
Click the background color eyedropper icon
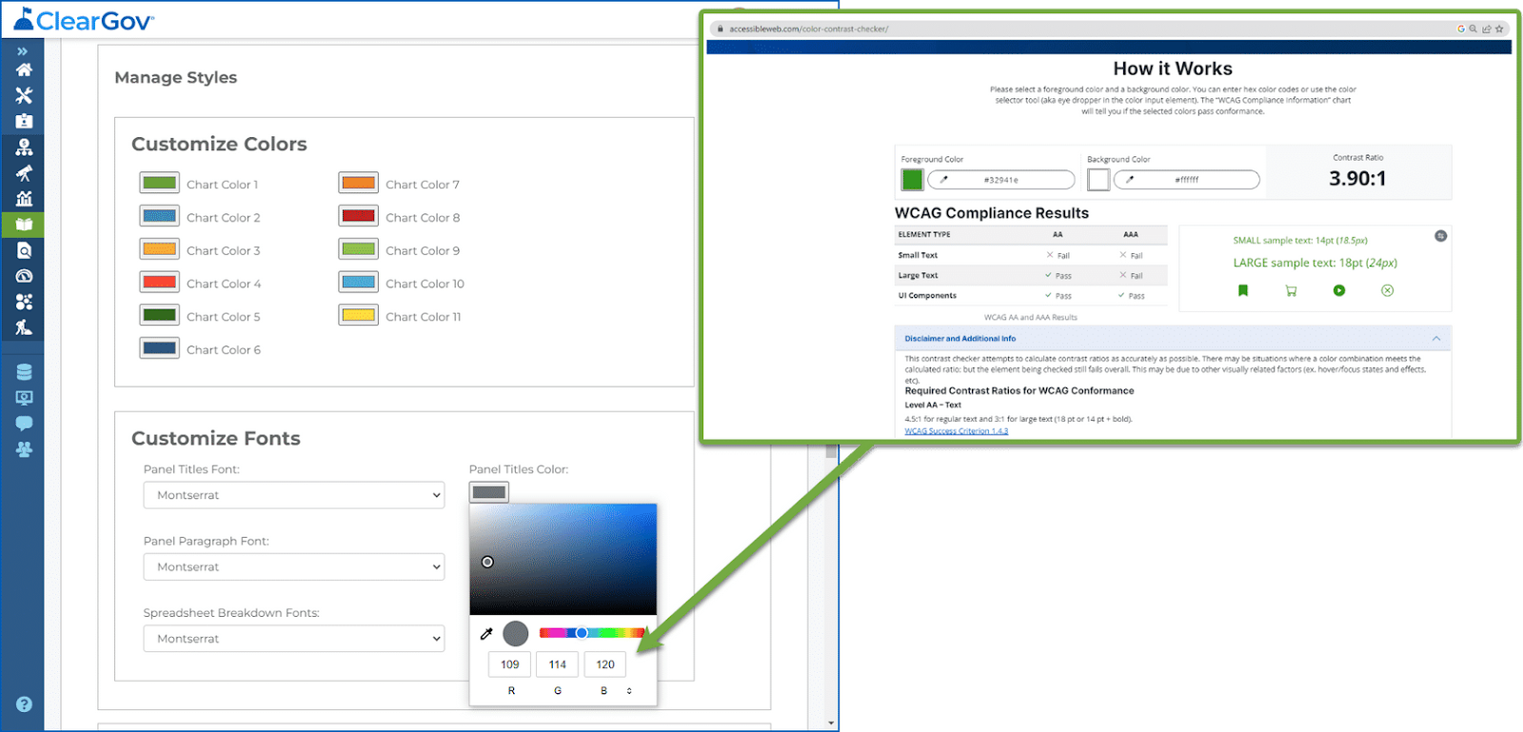click(1130, 179)
